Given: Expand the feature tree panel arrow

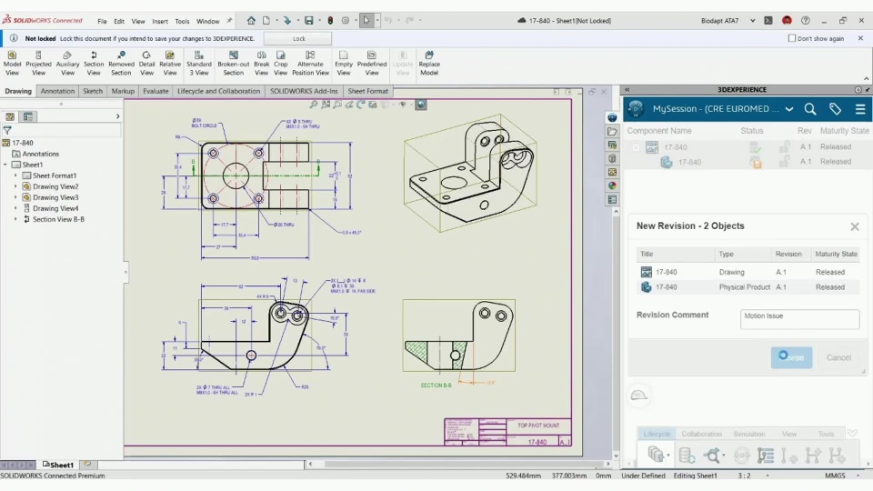Looking at the screenshot, I should [117, 116].
